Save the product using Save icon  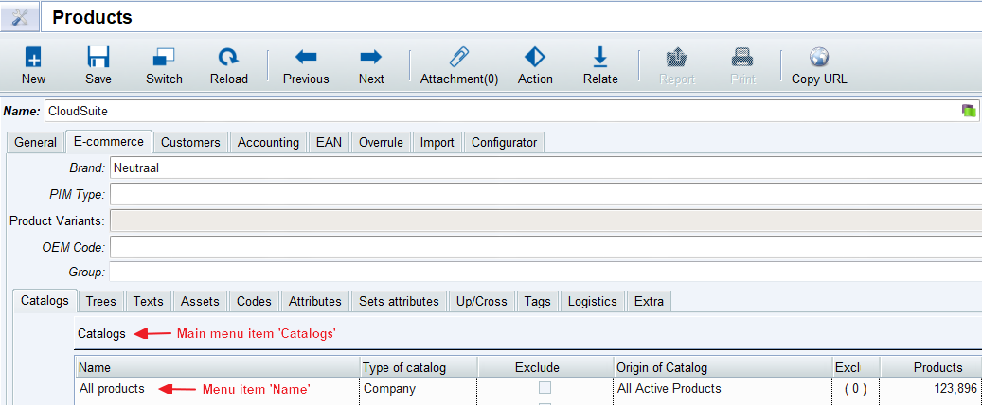point(98,58)
